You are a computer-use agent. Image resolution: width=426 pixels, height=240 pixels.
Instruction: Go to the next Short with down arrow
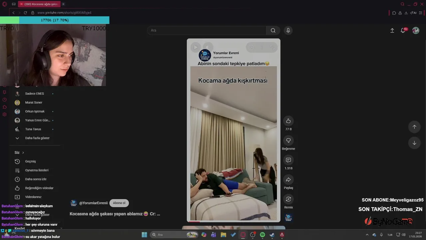tap(414, 143)
